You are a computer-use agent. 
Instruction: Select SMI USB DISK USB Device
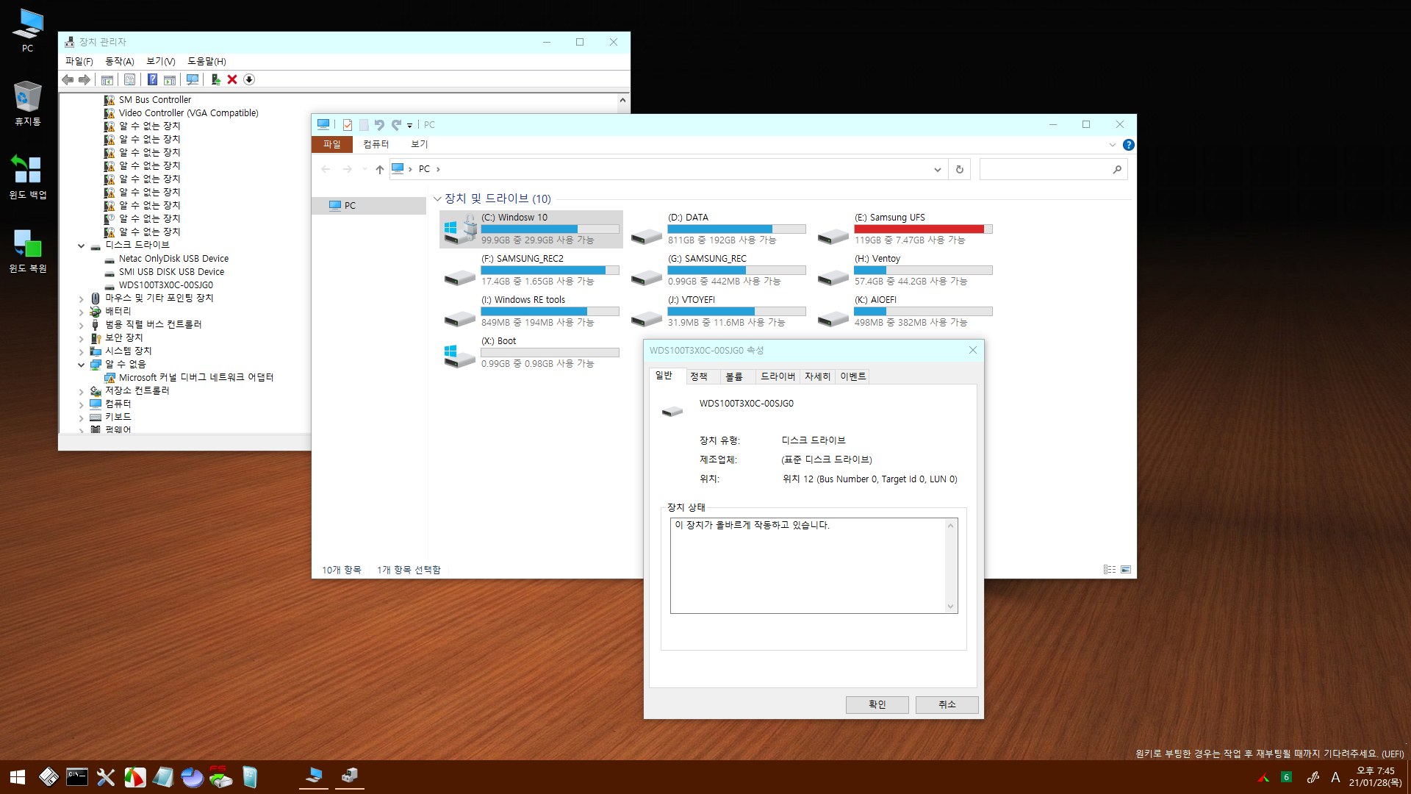[x=171, y=272]
